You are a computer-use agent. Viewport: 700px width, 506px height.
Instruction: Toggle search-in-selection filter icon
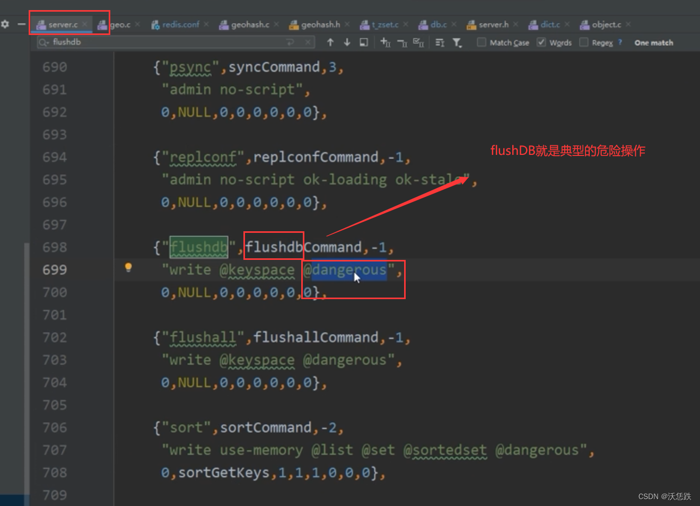click(x=440, y=42)
